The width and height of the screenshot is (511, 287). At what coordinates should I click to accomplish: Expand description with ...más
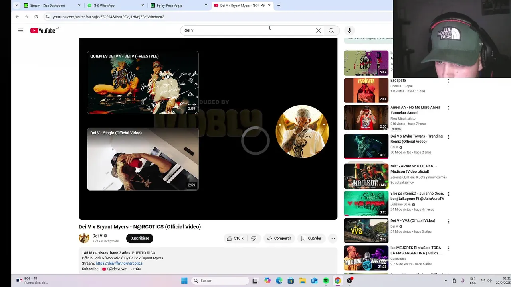[x=135, y=269]
